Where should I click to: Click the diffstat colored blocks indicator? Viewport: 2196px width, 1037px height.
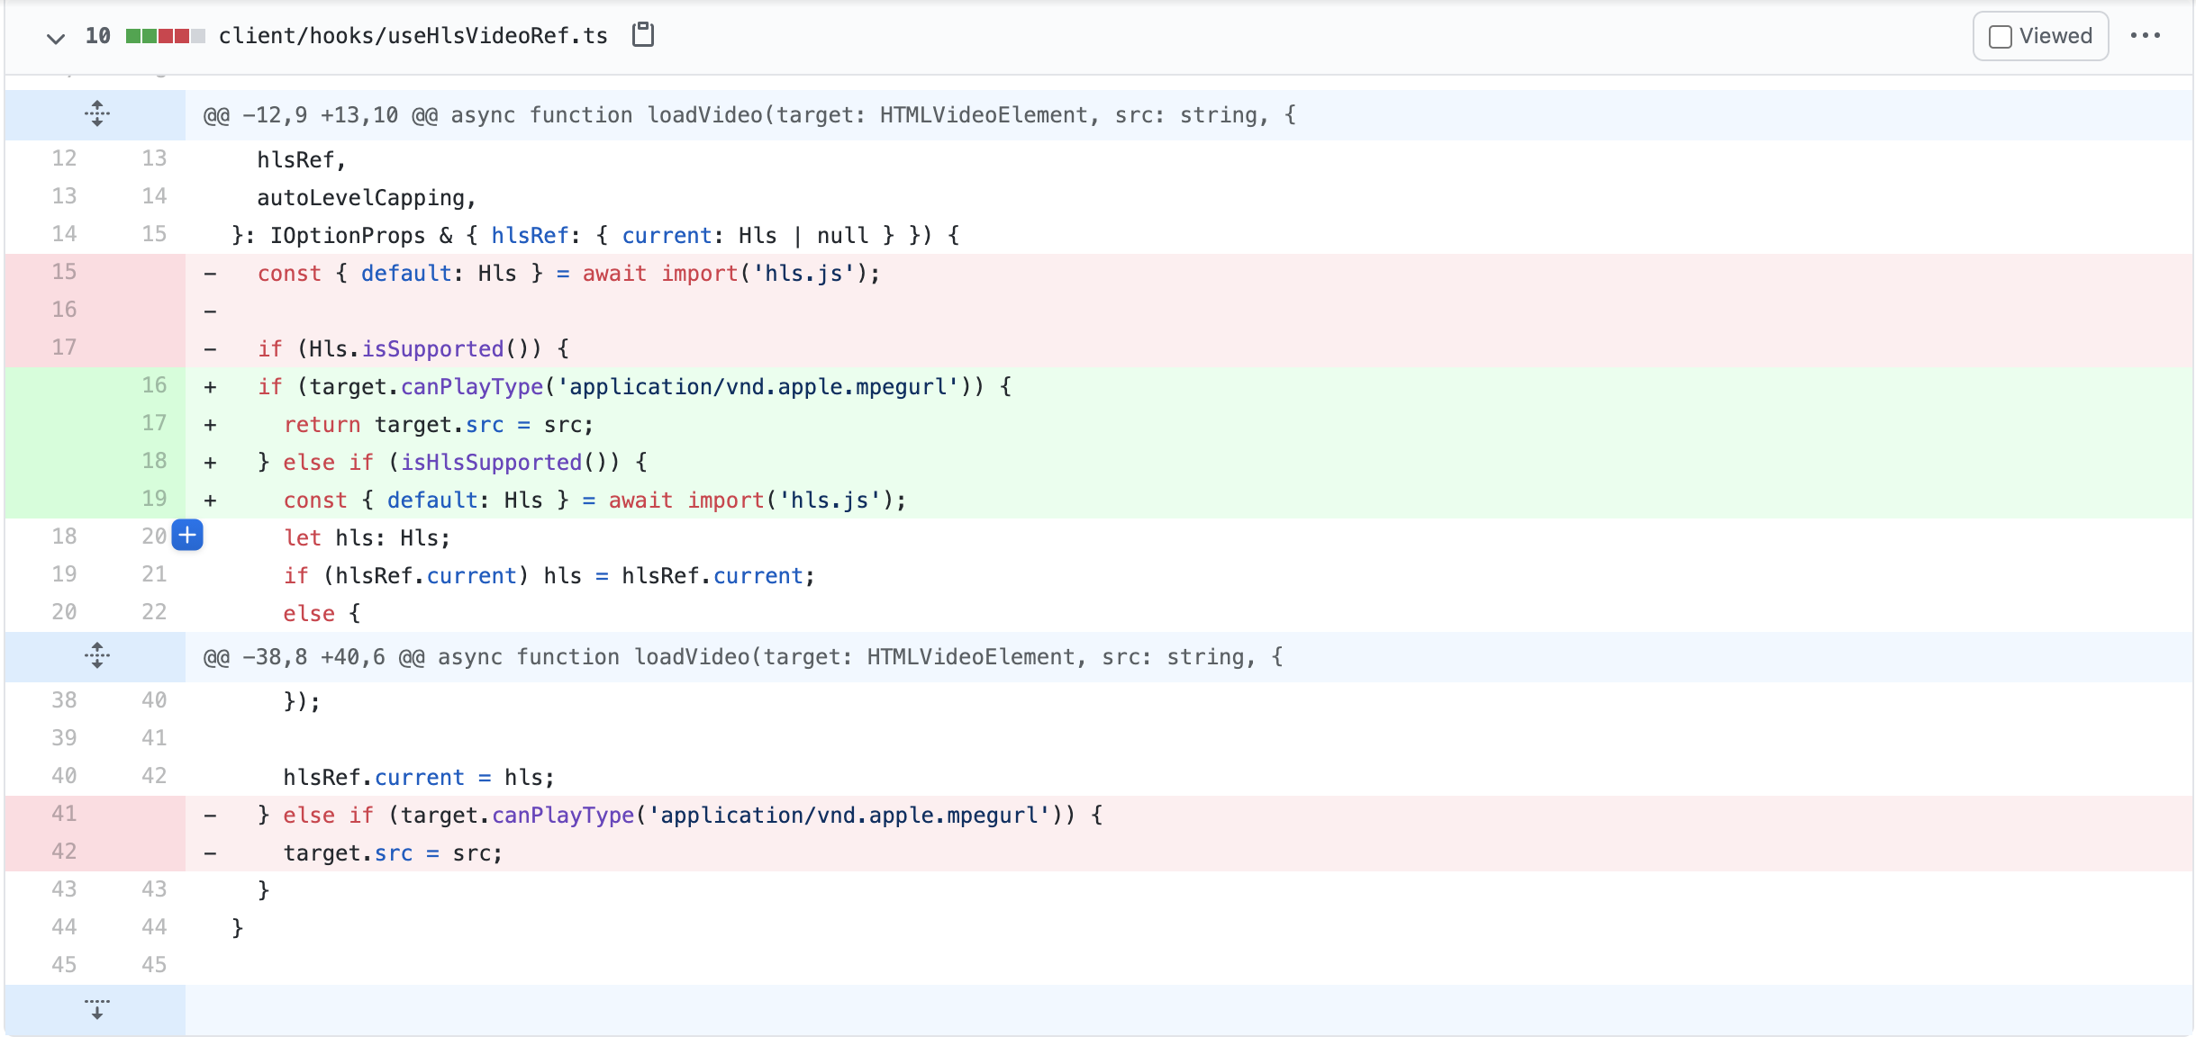click(x=165, y=36)
